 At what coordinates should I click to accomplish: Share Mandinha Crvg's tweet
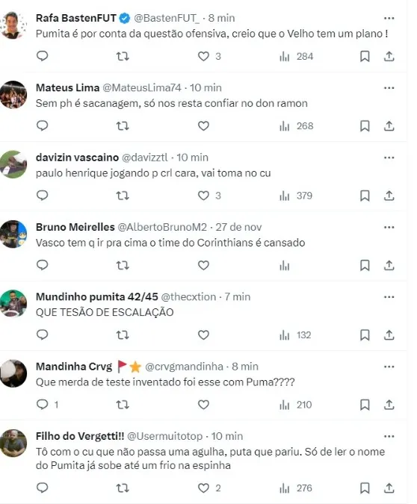(x=389, y=405)
